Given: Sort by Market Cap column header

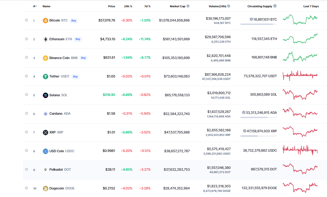Looking at the screenshot, I should click(x=178, y=6).
